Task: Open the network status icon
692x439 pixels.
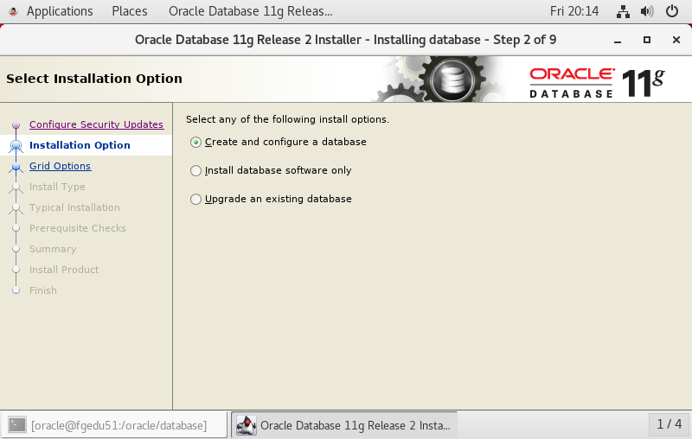Action: point(623,11)
